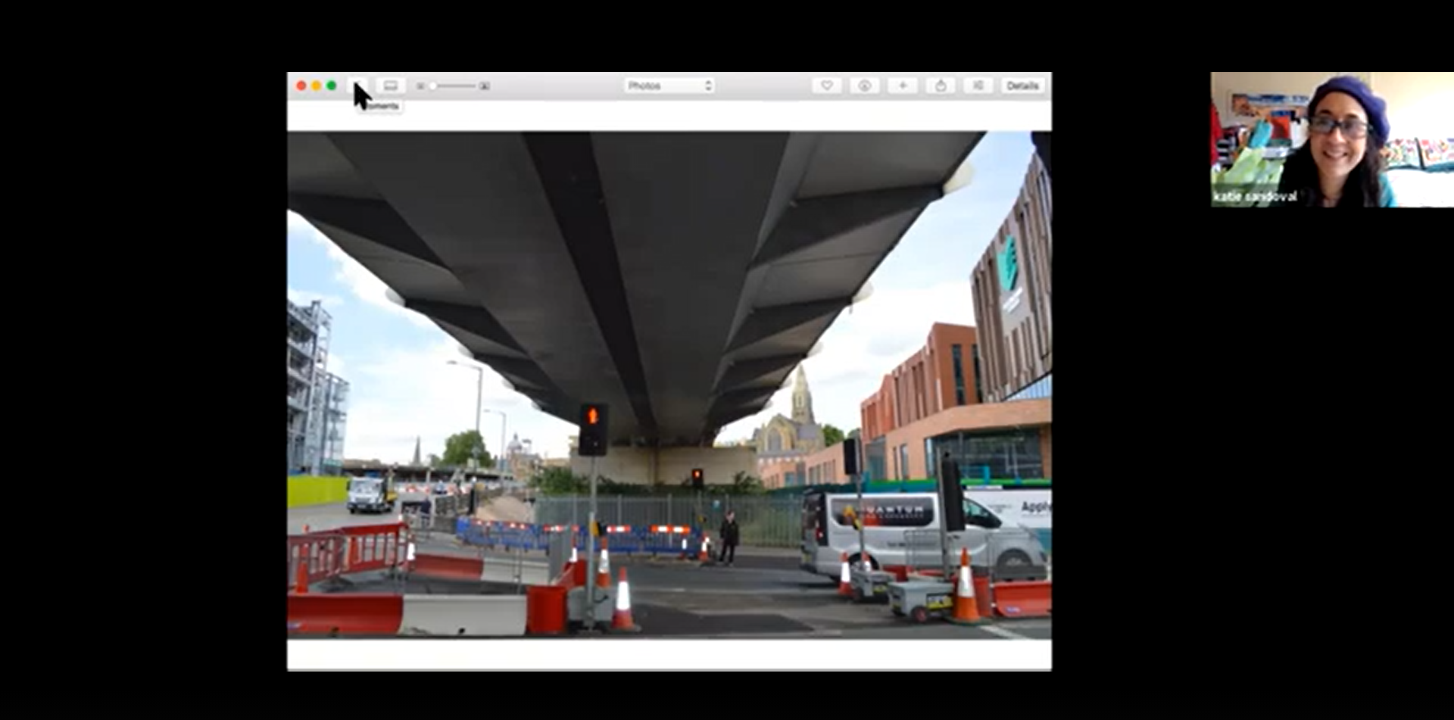Click the white strip below photo
This screenshot has width=1454, height=720.
coord(669,654)
